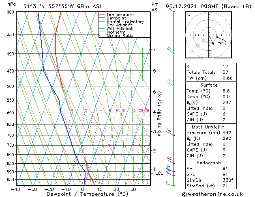255x197 pixels.
Task: Click the blue wind barb at 700 hPa
Action: [170, 132]
